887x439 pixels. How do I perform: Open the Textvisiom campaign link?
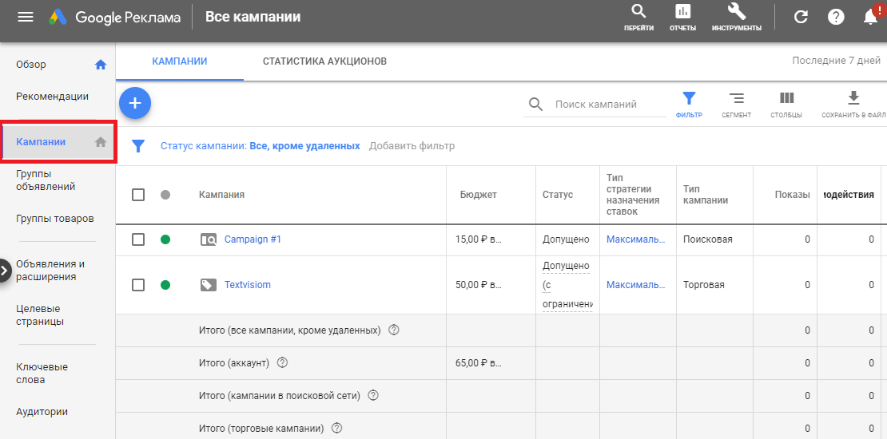[247, 285]
